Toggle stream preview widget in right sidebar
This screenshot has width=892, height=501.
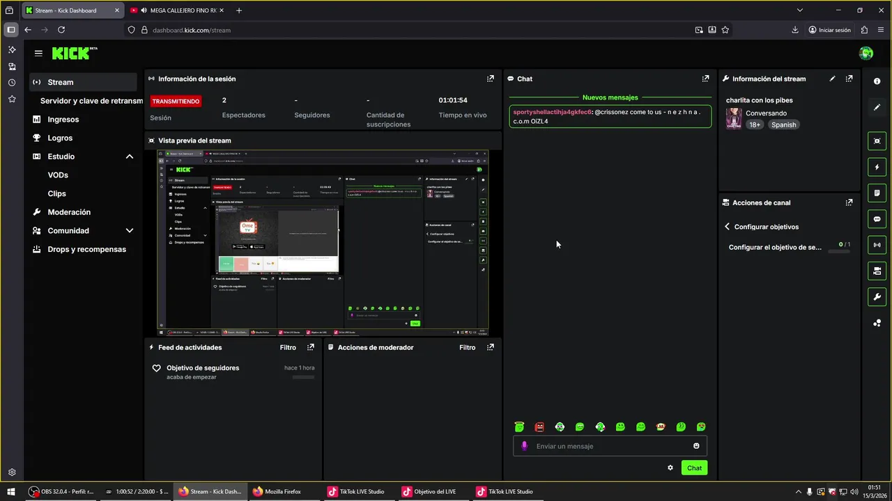[x=877, y=141]
